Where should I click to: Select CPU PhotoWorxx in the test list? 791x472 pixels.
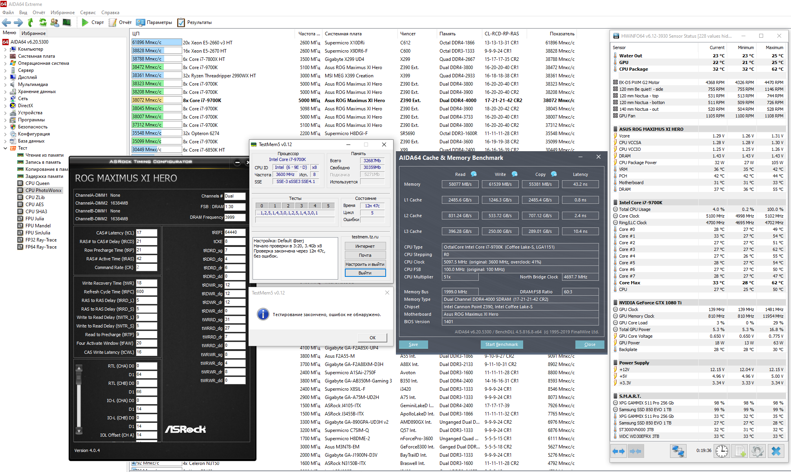tap(43, 190)
